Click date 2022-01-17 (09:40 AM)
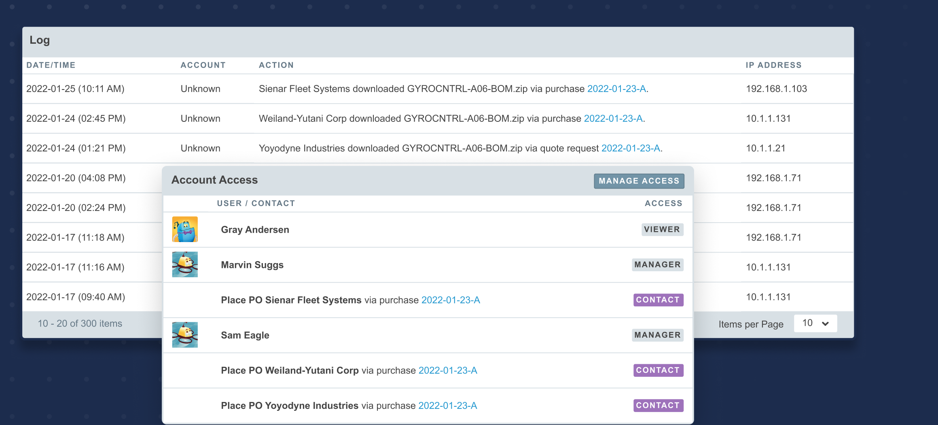Viewport: 938px width, 425px height. point(76,297)
